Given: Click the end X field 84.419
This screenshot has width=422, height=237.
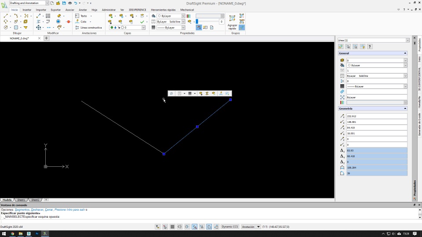Looking at the screenshot, I should point(377,128).
